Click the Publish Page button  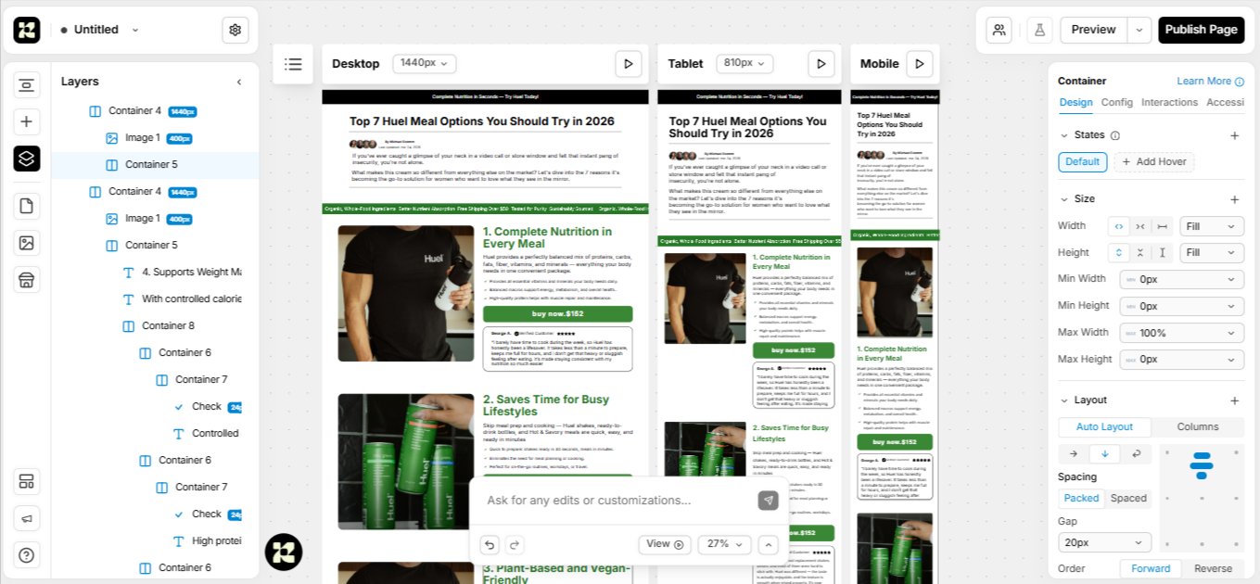(1201, 30)
